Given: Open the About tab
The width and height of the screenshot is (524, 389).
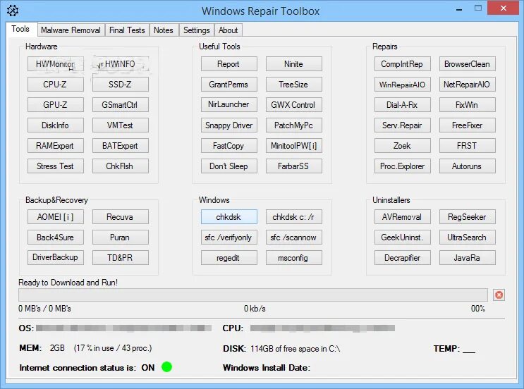Looking at the screenshot, I should (x=228, y=30).
